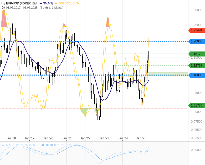Screen dimensions: 205x165
Task: Click the Jan '21 time axis label
Action: (x=67, y=138)
